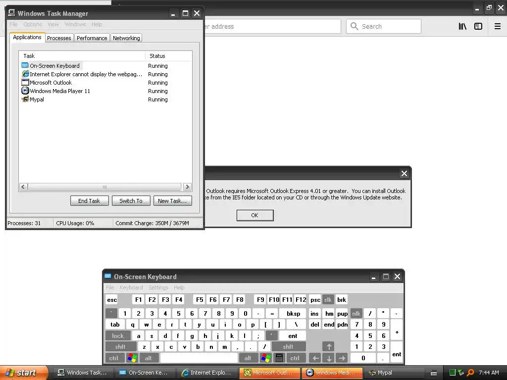The image size is (507, 380).
Task: Toggle the slk scroll lock key
Action: click(x=328, y=299)
